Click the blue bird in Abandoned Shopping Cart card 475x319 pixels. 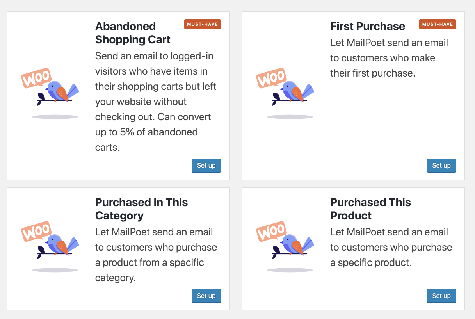(x=58, y=91)
